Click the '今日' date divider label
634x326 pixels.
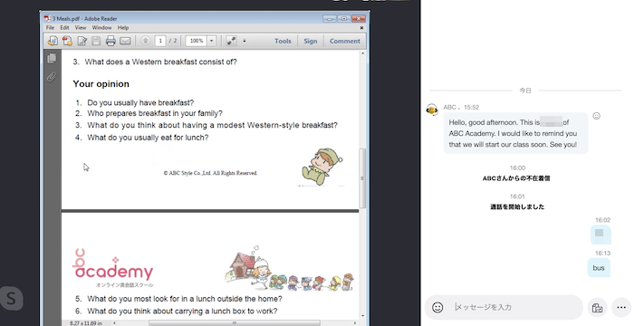pos(525,91)
